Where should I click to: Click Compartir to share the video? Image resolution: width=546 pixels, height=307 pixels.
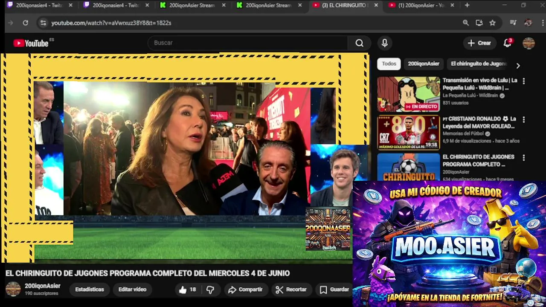245,290
